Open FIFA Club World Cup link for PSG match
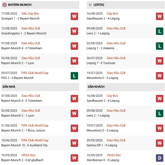This screenshot has height=165, width=165. coord(35,73)
